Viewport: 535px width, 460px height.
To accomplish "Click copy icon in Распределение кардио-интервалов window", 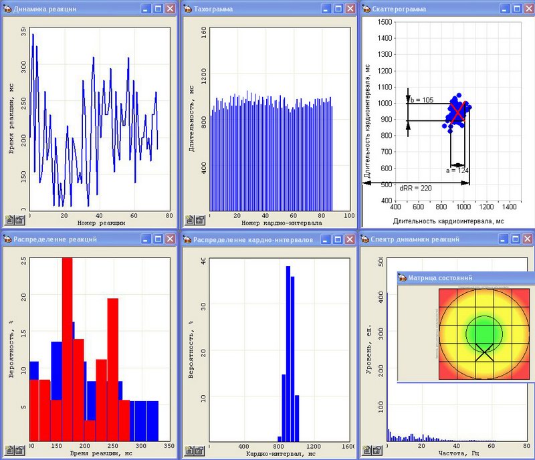I will pyautogui.click(x=190, y=449).
